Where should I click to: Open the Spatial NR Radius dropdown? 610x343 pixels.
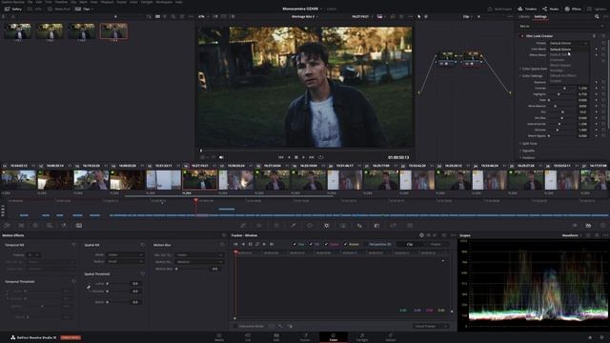(x=125, y=261)
